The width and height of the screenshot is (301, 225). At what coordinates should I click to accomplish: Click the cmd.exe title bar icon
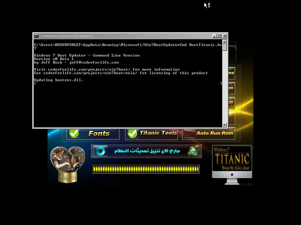pyautogui.click(x=36, y=36)
